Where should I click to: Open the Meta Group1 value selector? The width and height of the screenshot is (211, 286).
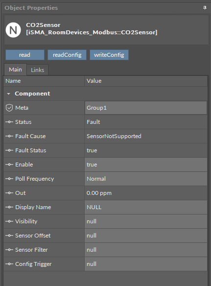pos(146,108)
